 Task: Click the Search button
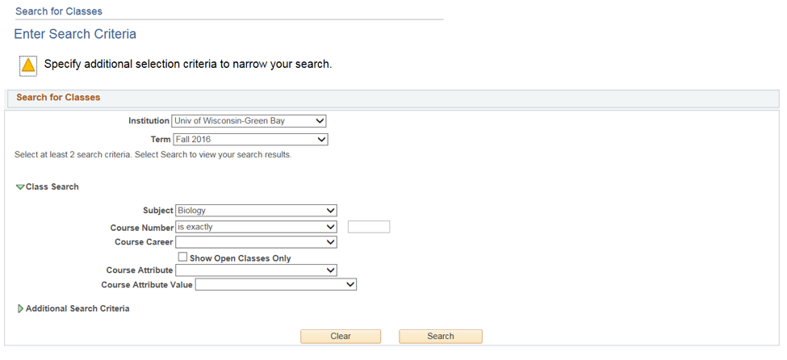coord(441,337)
